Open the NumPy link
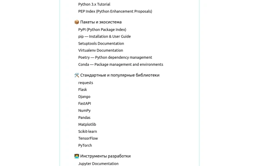 [85, 111]
